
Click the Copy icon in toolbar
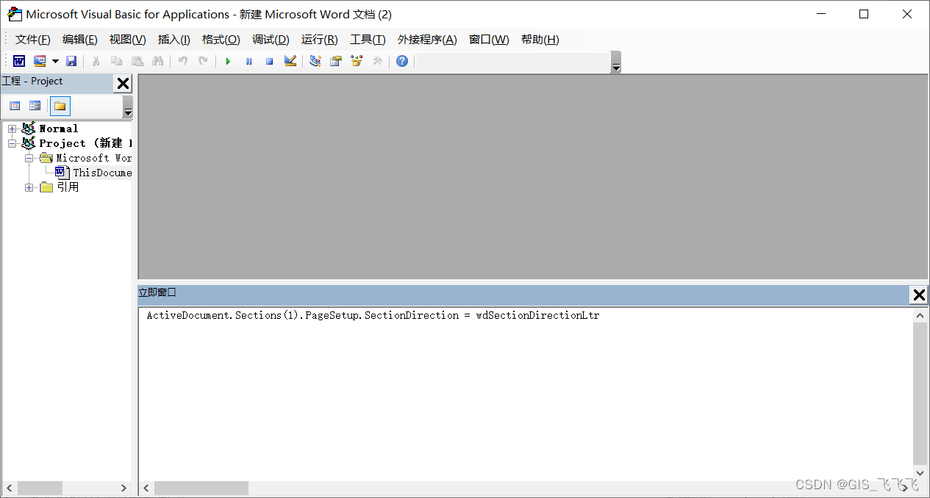[116, 61]
